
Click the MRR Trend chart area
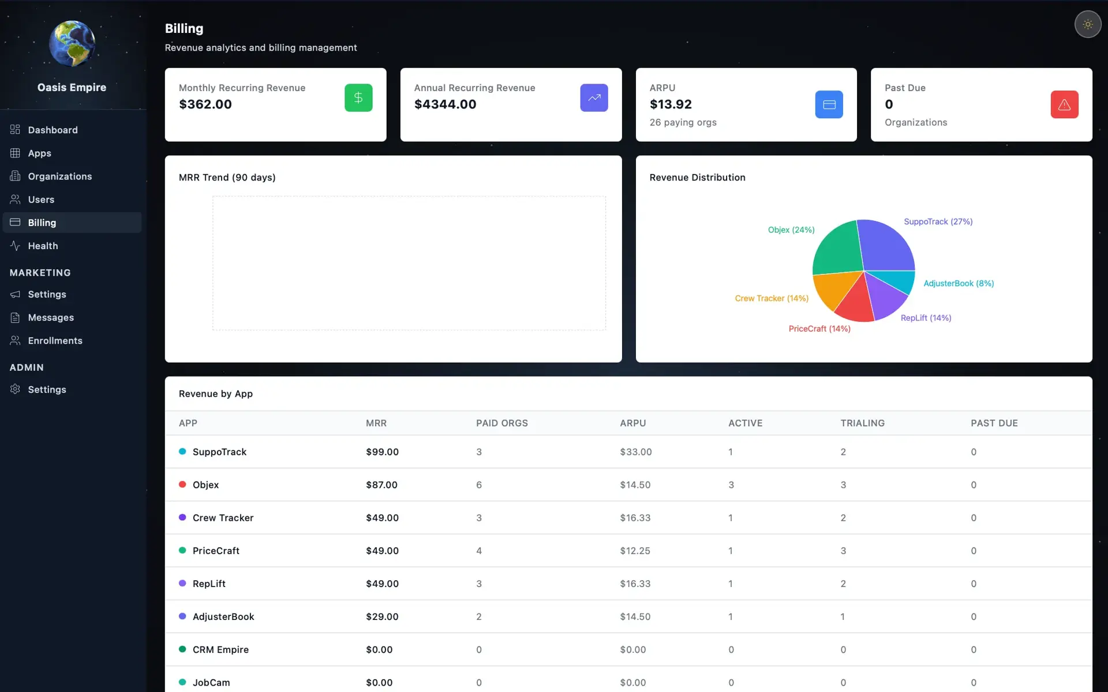(409, 263)
